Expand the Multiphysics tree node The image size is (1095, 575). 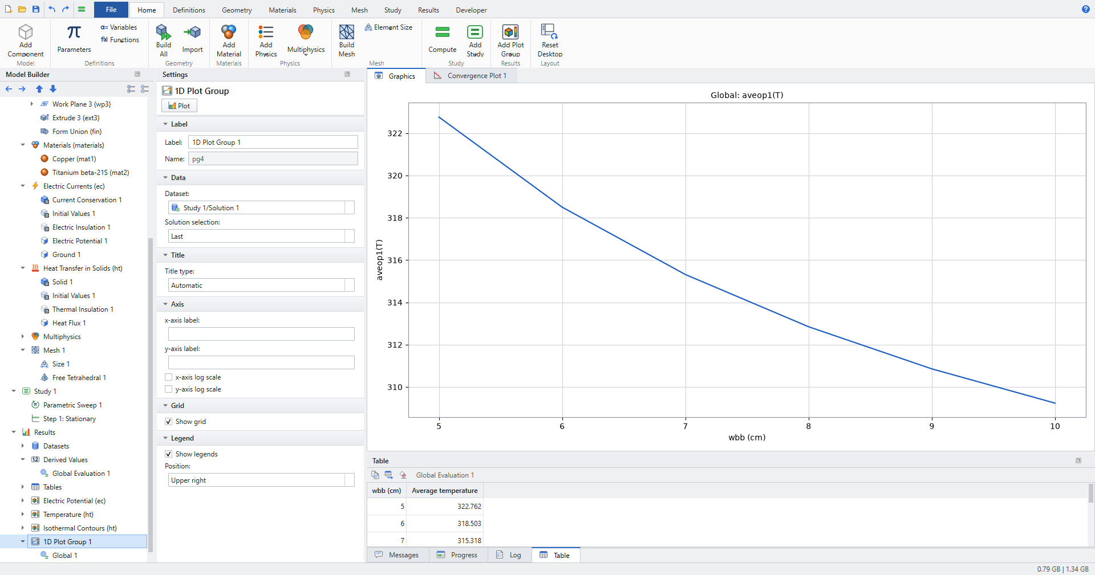(23, 337)
